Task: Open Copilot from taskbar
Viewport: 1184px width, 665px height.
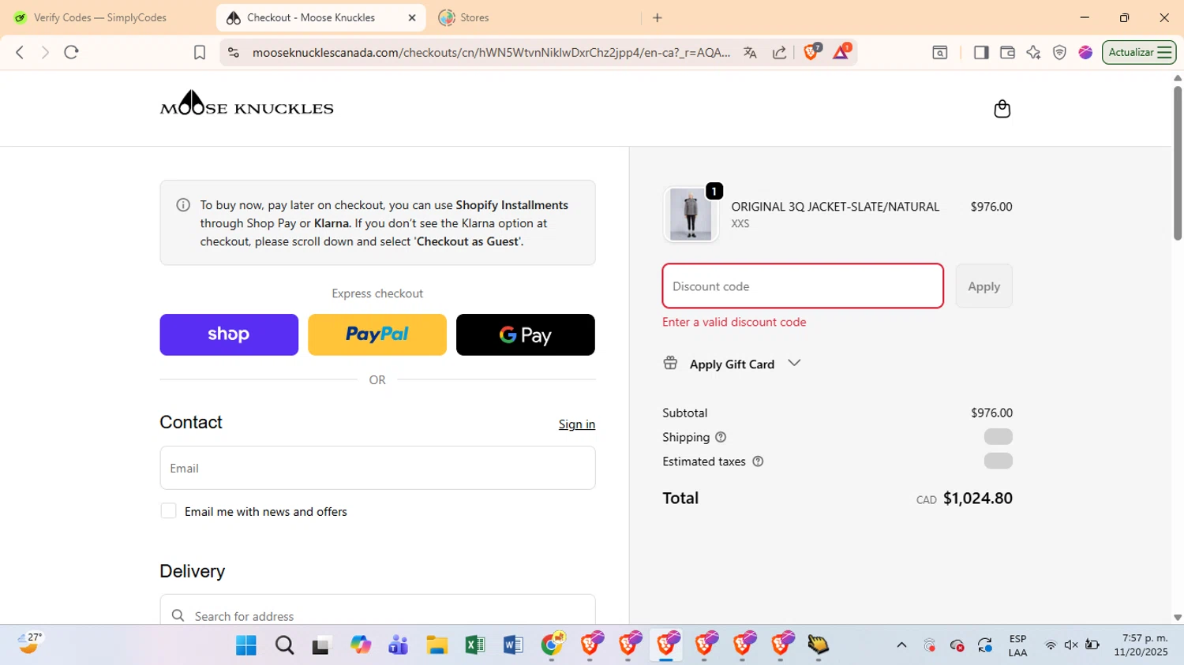Action: (361, 646)
